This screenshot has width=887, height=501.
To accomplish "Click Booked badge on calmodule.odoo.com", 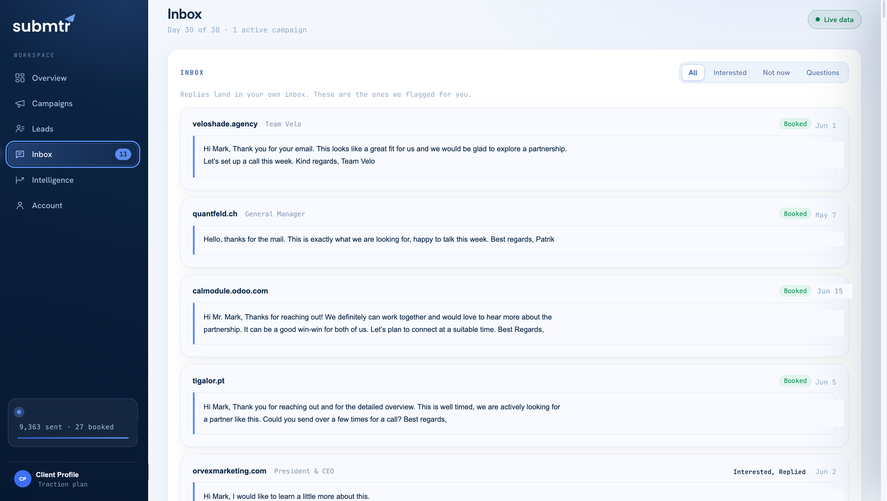I will (795, 291).
